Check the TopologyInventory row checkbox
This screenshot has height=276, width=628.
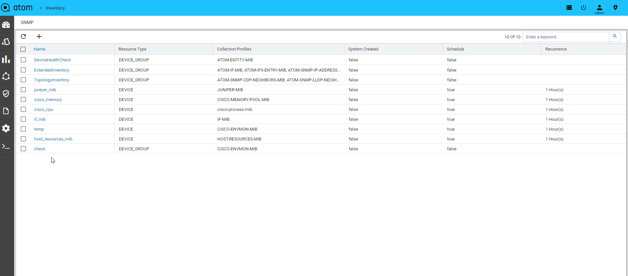23,80
